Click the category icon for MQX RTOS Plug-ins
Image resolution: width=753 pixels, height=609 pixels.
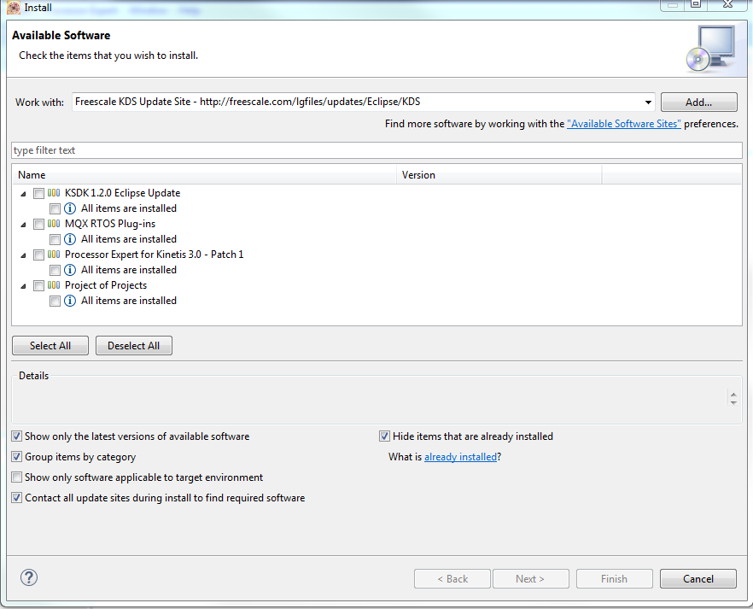pyautogui.click(x=54, y=224)
